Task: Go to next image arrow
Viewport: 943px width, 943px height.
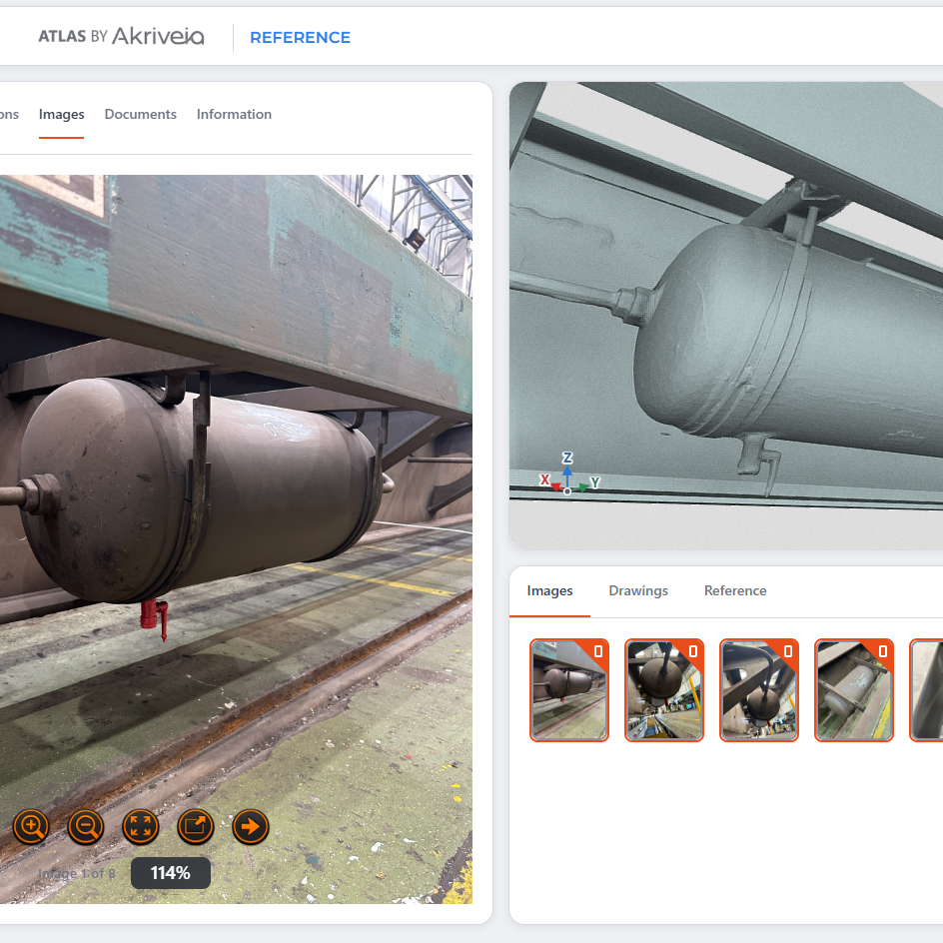Action: pos(250,827)
